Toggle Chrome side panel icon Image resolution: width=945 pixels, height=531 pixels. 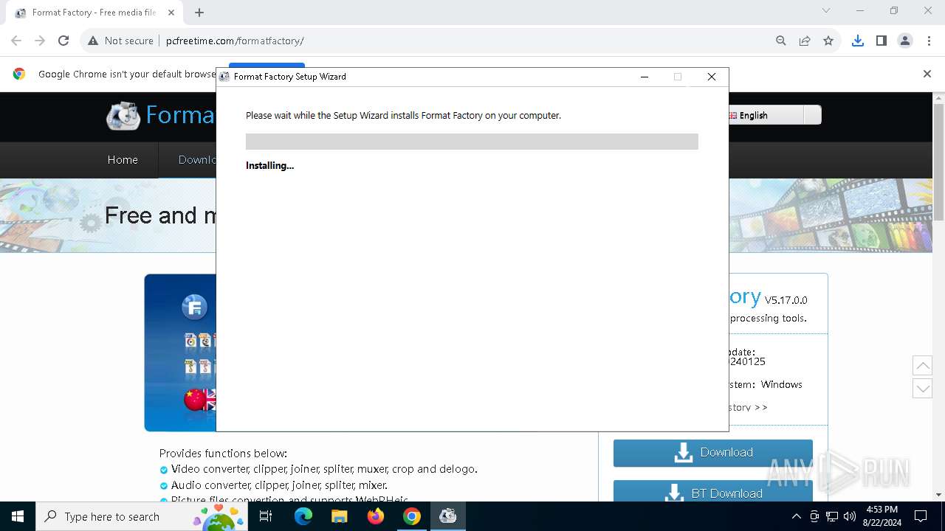point(882,41)
